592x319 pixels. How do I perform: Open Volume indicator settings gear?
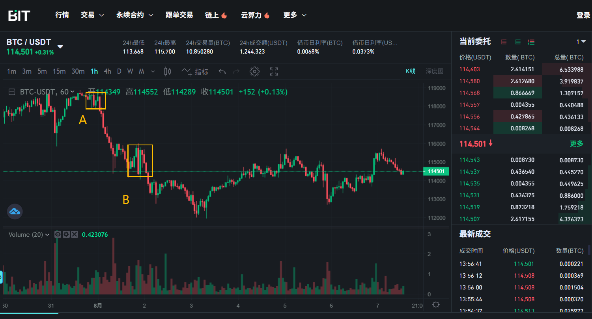click(x=66, y=234)
